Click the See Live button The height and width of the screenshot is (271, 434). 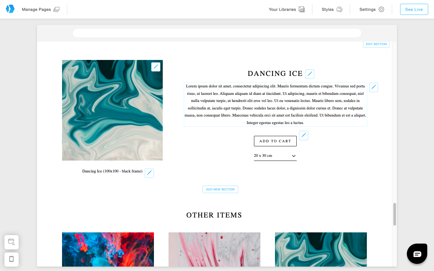coord(414,9)
